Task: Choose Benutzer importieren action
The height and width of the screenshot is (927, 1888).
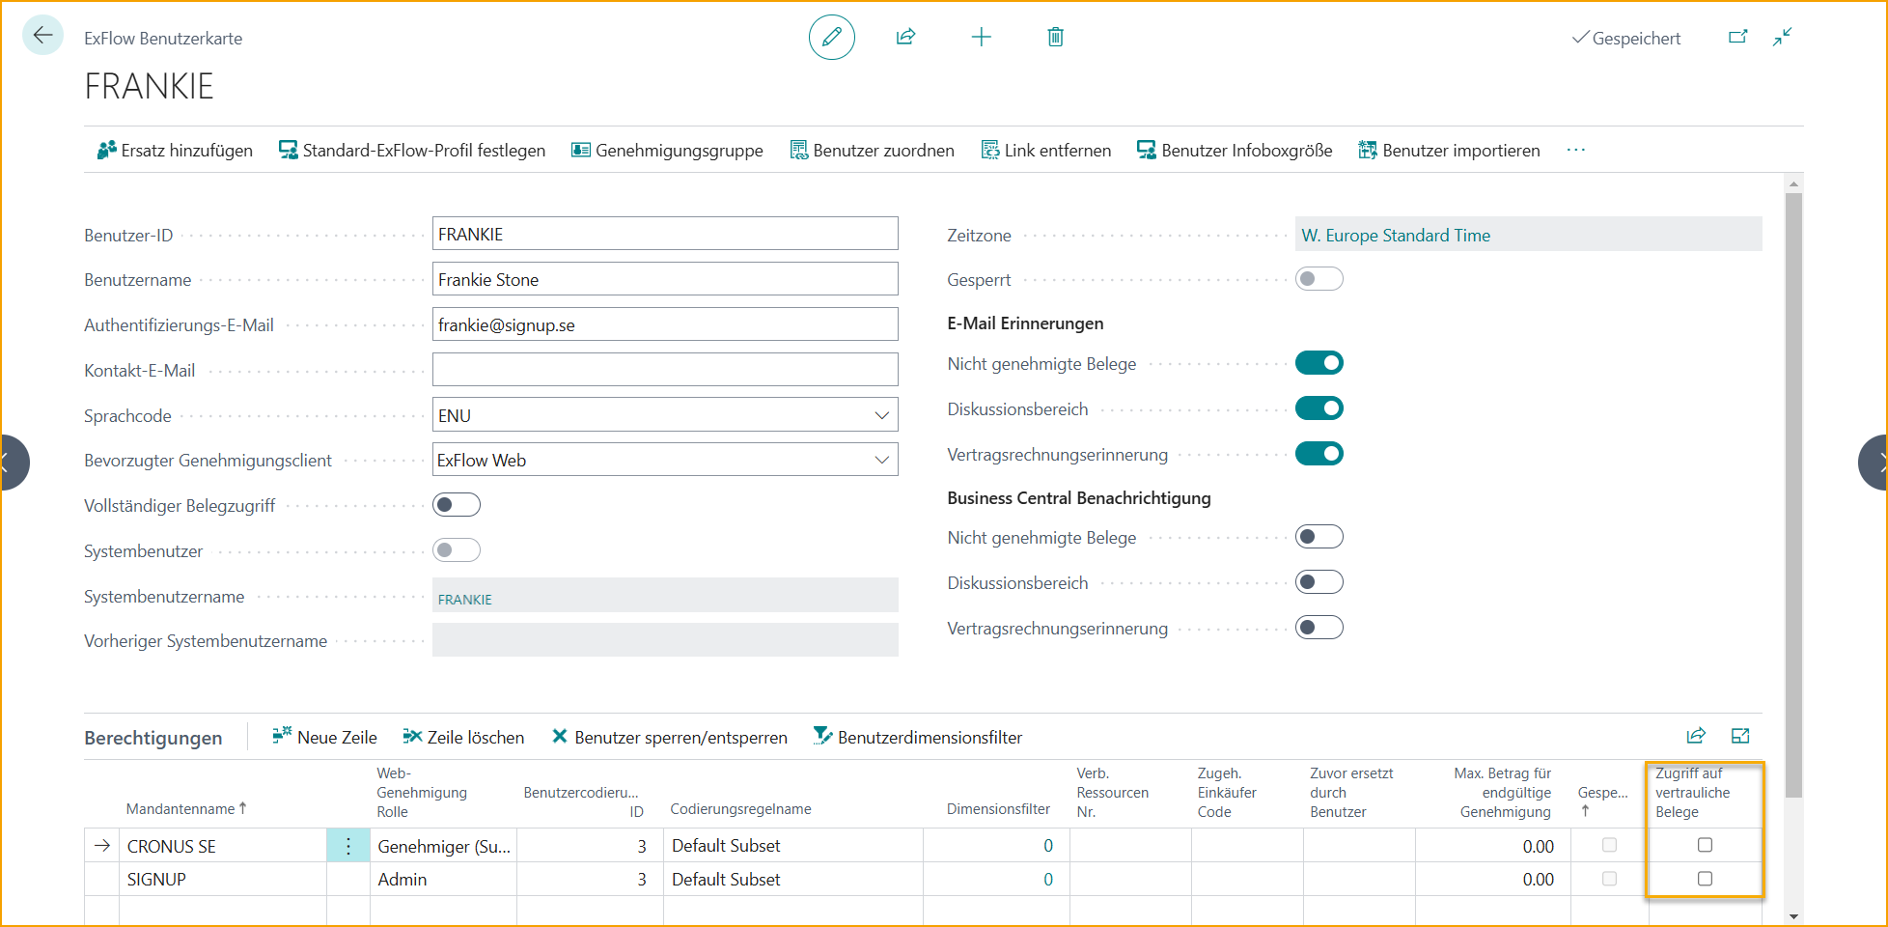Action: tap(1449, 151)
